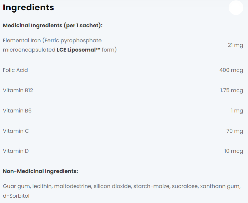This screenshot has width=248, height=203.
Task: Click the Non-Medicinal Ingredients heading
Action: (x=40, y=171)
